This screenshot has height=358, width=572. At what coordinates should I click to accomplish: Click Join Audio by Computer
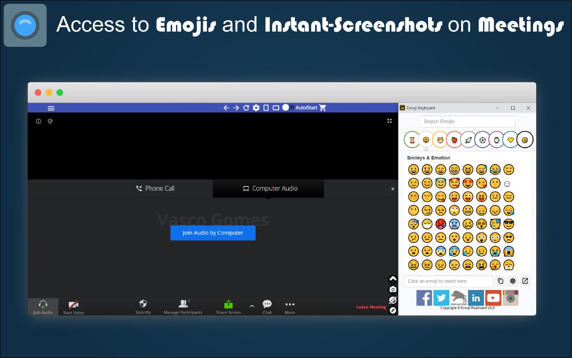[x=213, y=233]
